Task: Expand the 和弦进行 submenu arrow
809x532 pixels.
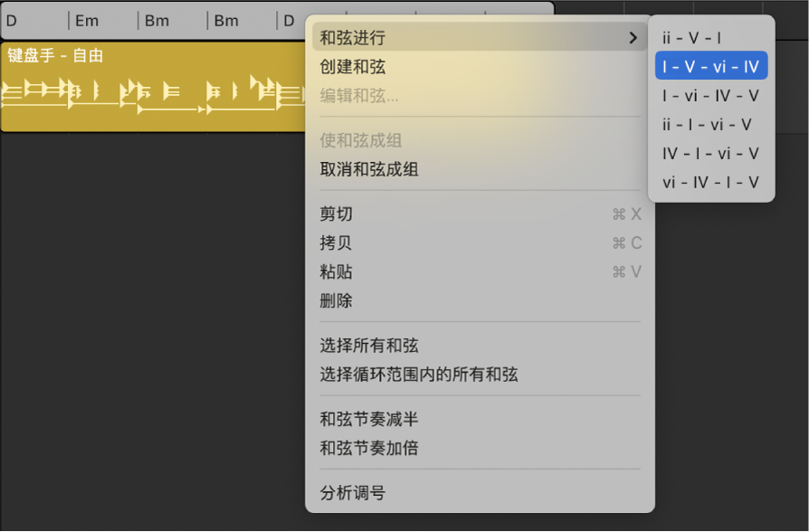Action: pos(633,38)
